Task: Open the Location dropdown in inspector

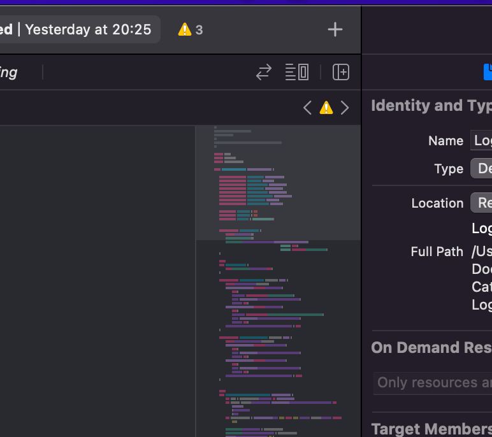Action: (x=482, y=203)
